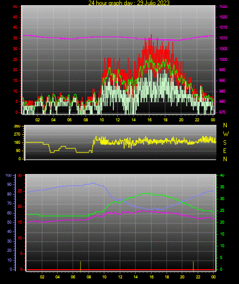Click the green '40' temperature axis label
Screen dimensions: 239x284
click(222, 176)
